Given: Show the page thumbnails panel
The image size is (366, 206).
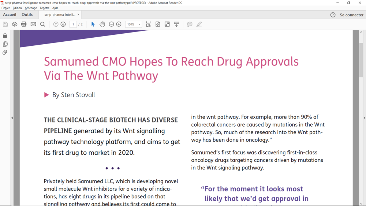Looking at the screenshot, I should [5, 44].
